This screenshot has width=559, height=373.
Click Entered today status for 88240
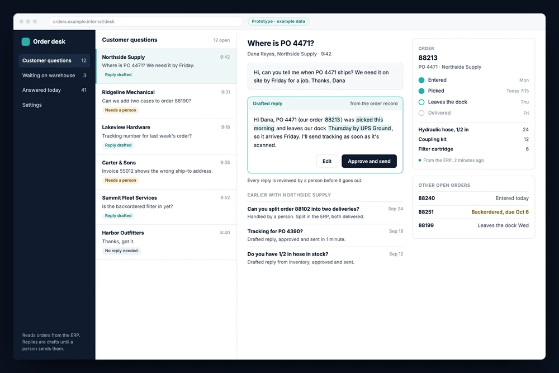tap(512, 199)
